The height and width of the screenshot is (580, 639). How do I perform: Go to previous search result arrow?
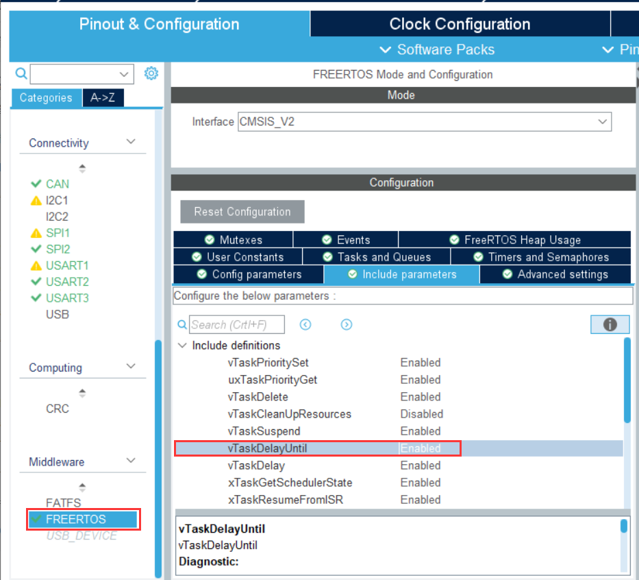coord(305,325)
